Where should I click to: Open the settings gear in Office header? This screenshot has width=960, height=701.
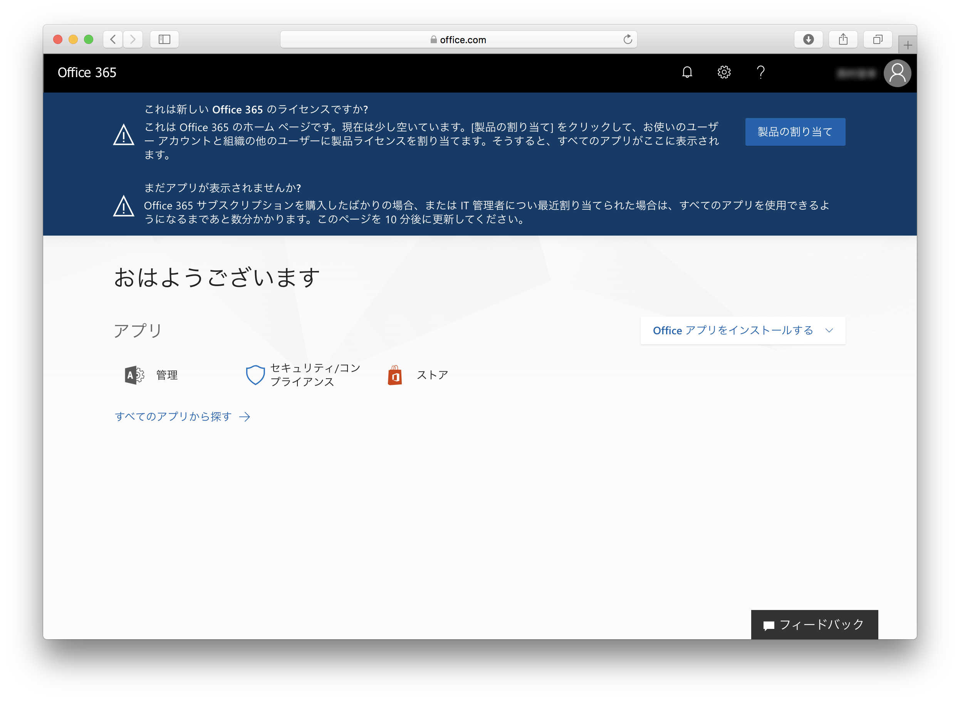(x=724, y=72)
